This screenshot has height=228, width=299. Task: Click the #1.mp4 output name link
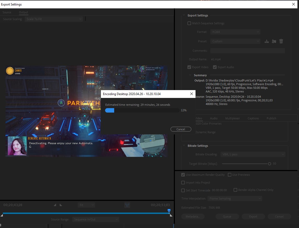coord(216,59)
